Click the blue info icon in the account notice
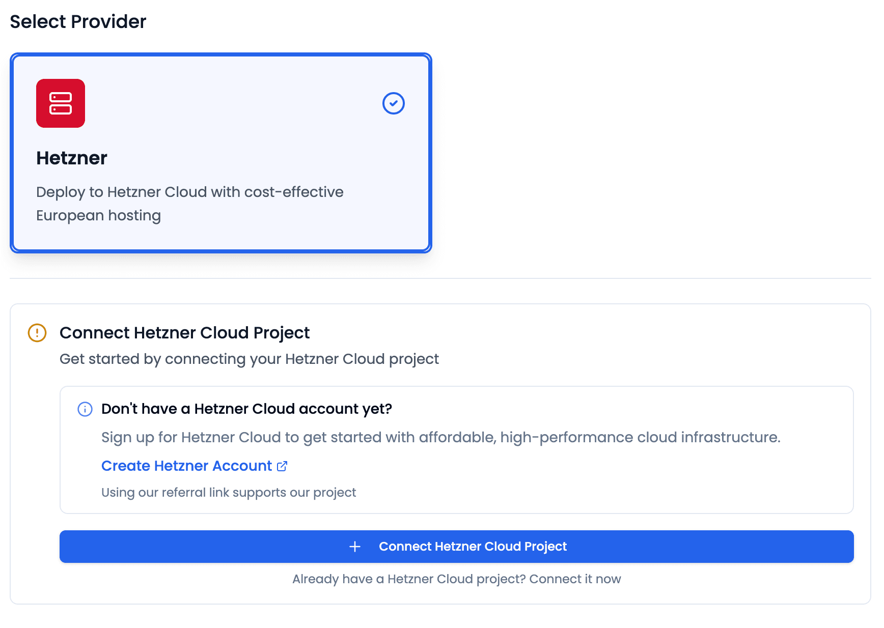 tap(85, 409)
